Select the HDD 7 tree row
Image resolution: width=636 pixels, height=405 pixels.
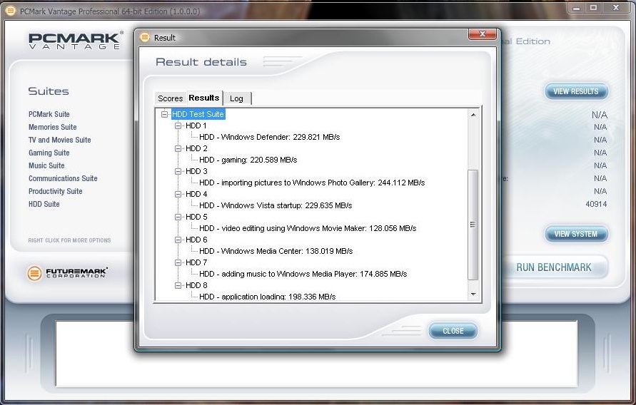196,262
